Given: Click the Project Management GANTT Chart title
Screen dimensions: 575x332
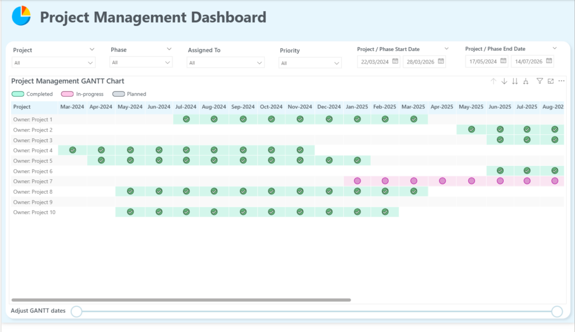Looking at the screenshot, I should pos(67,81).
